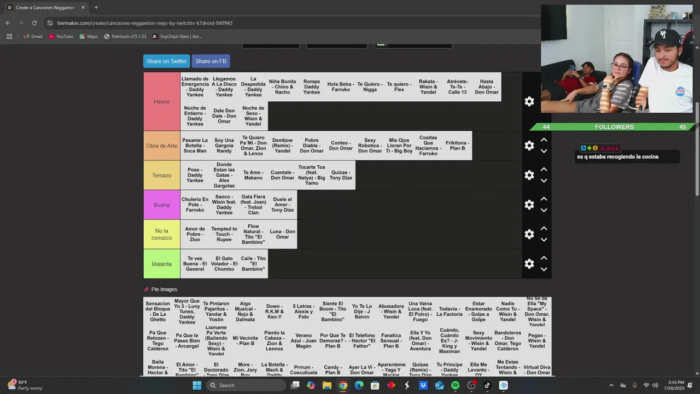Screen dimensions: 700x394
Task: Select the Create a Canciones Reggaeton tab
Action: pos(45,8)
